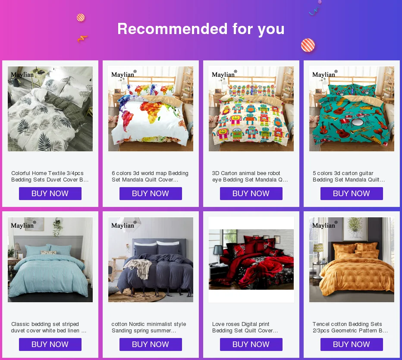Open the palm leaf bedding set image
The width and height of the screenshot is (402, 360).
[x=50, y=109]
